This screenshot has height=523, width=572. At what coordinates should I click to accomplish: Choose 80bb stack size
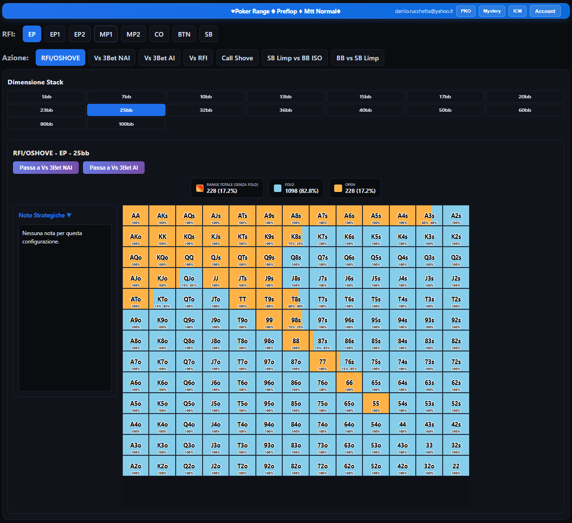(x=47, y=124)
